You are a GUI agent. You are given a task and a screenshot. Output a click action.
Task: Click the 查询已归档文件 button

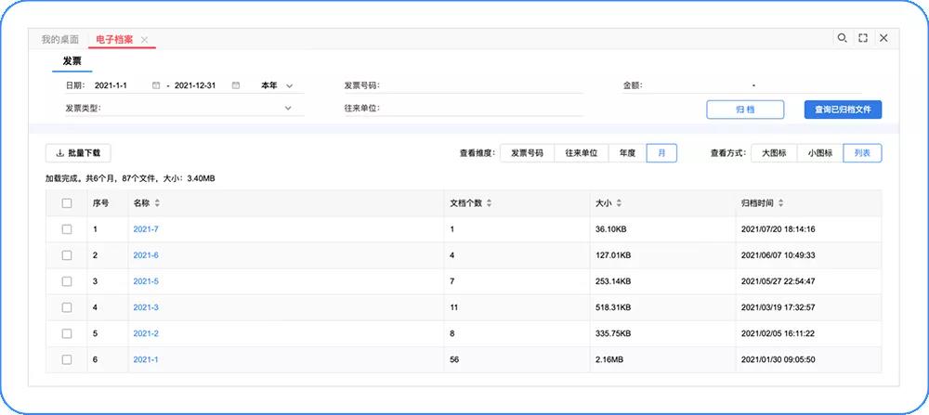(x=843, y=110)
